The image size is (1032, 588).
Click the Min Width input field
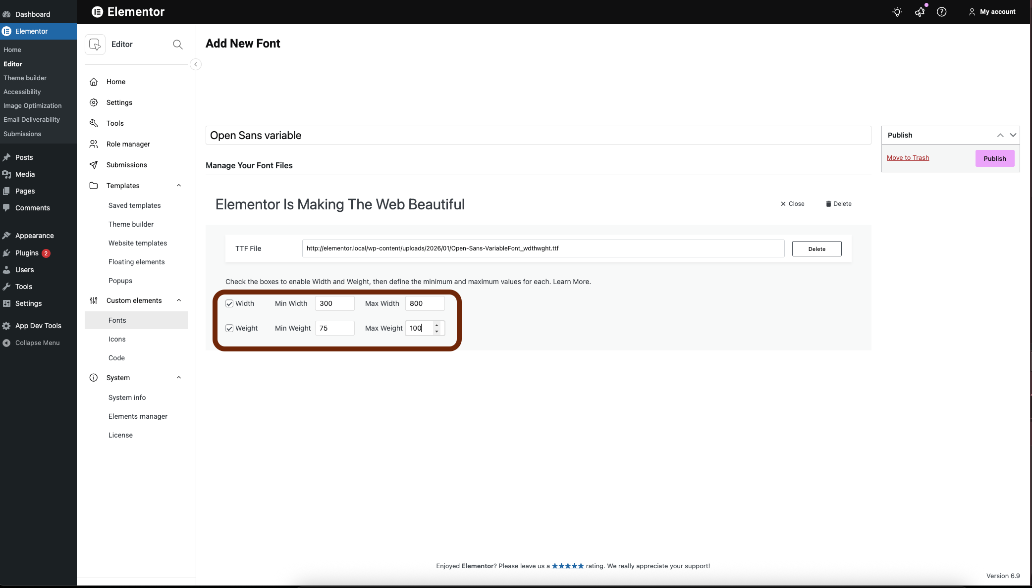tap(334, 303)
